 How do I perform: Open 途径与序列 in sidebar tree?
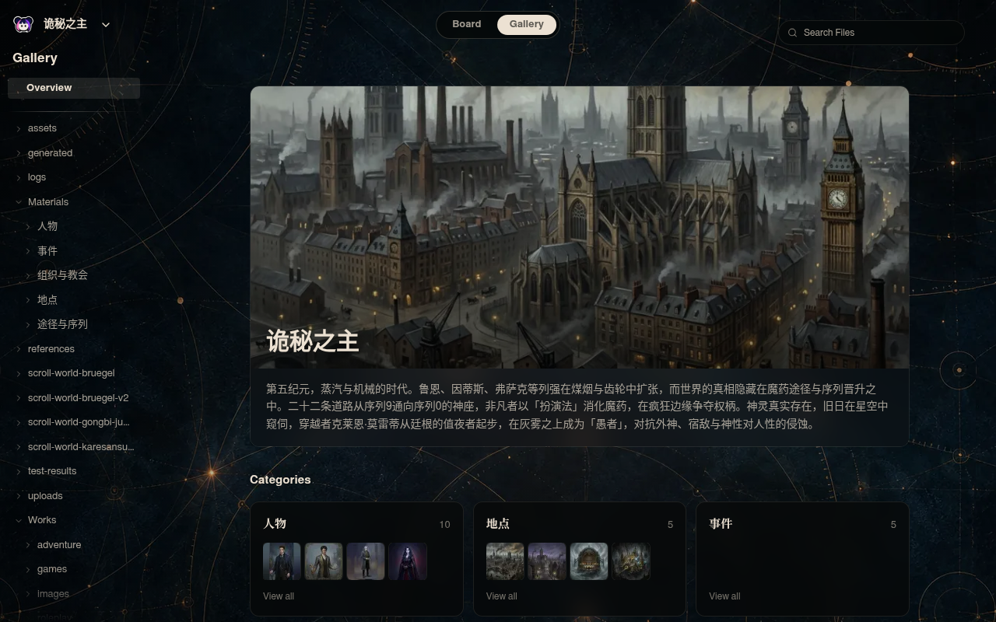pos(62,324)
